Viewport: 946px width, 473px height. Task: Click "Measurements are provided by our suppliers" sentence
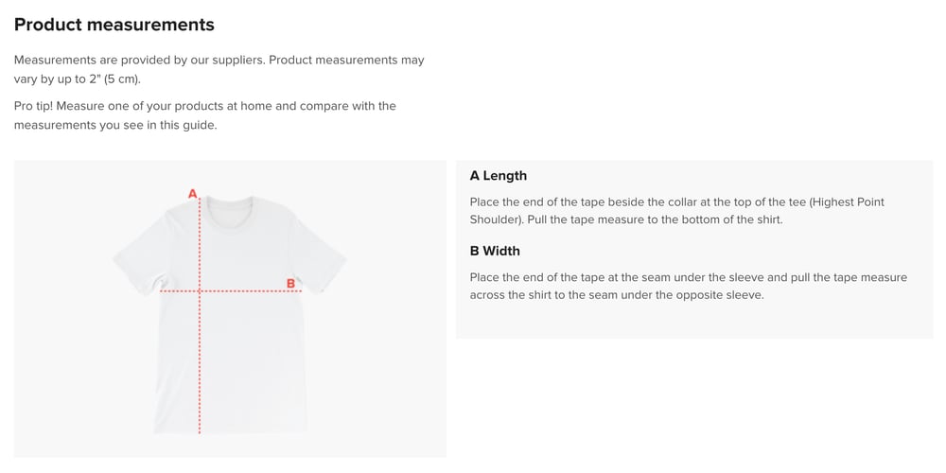[139, 60]
